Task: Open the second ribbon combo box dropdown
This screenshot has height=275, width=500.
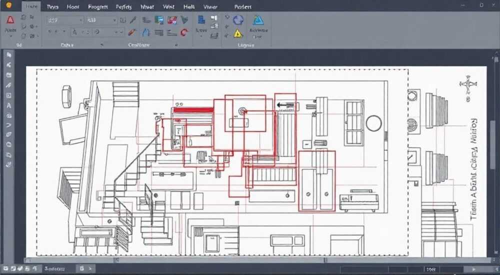Action: [101, 20]
